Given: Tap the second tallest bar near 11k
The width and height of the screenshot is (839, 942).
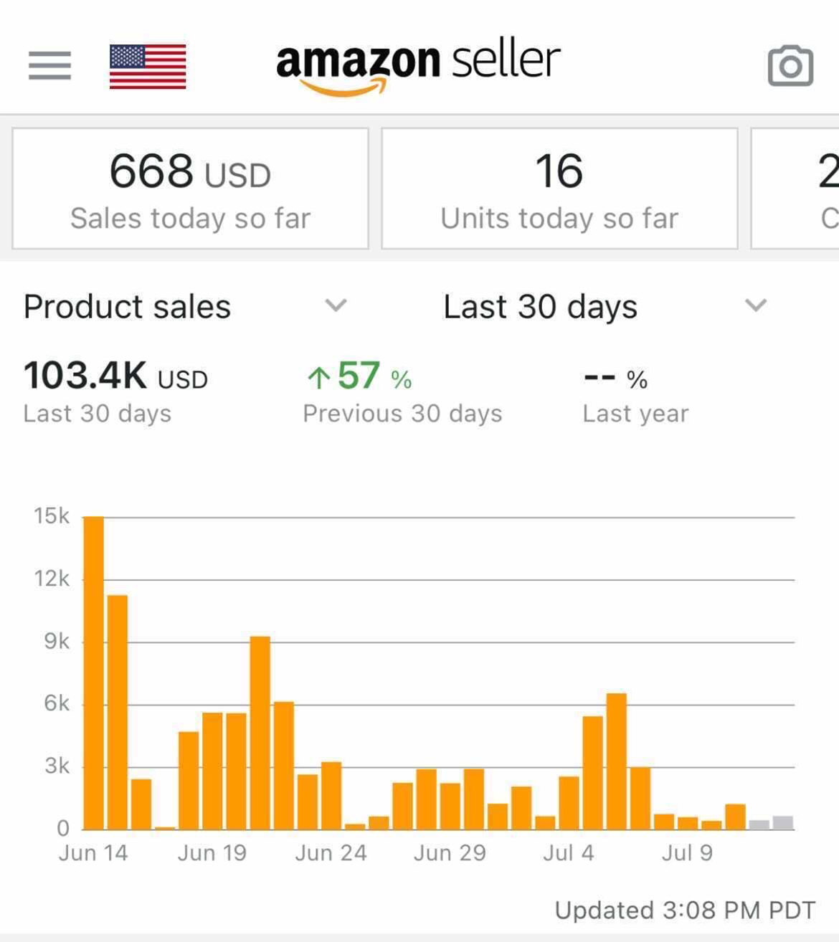Looking at the screenshot, I should coord(118,713).
